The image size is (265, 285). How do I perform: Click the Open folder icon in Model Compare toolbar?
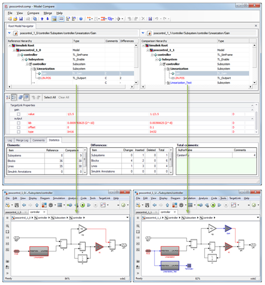click(15, 19)
